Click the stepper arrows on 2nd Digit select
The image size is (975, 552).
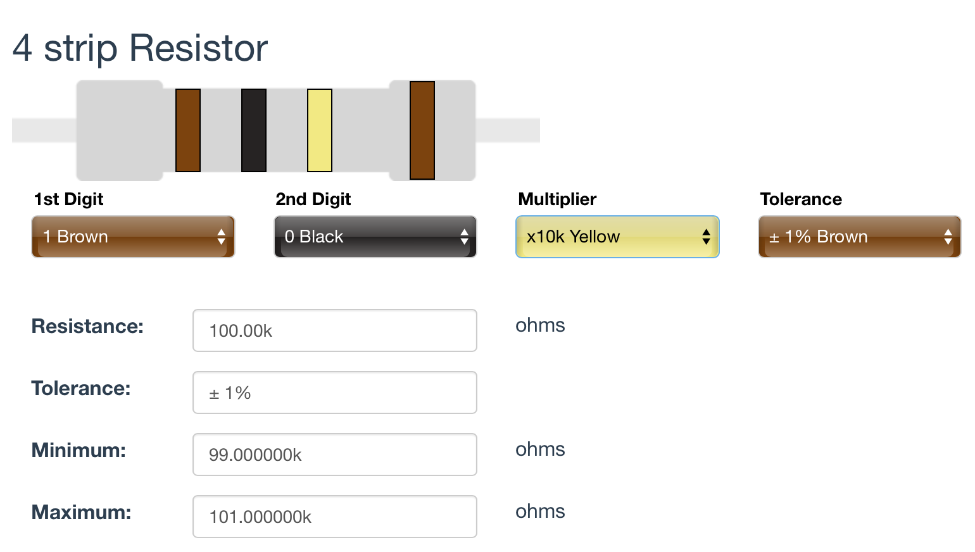point(464,237)
